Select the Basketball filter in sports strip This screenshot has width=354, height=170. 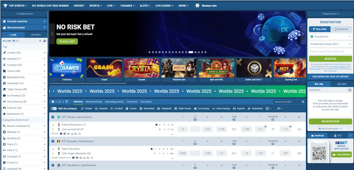(x=147, y=109)
